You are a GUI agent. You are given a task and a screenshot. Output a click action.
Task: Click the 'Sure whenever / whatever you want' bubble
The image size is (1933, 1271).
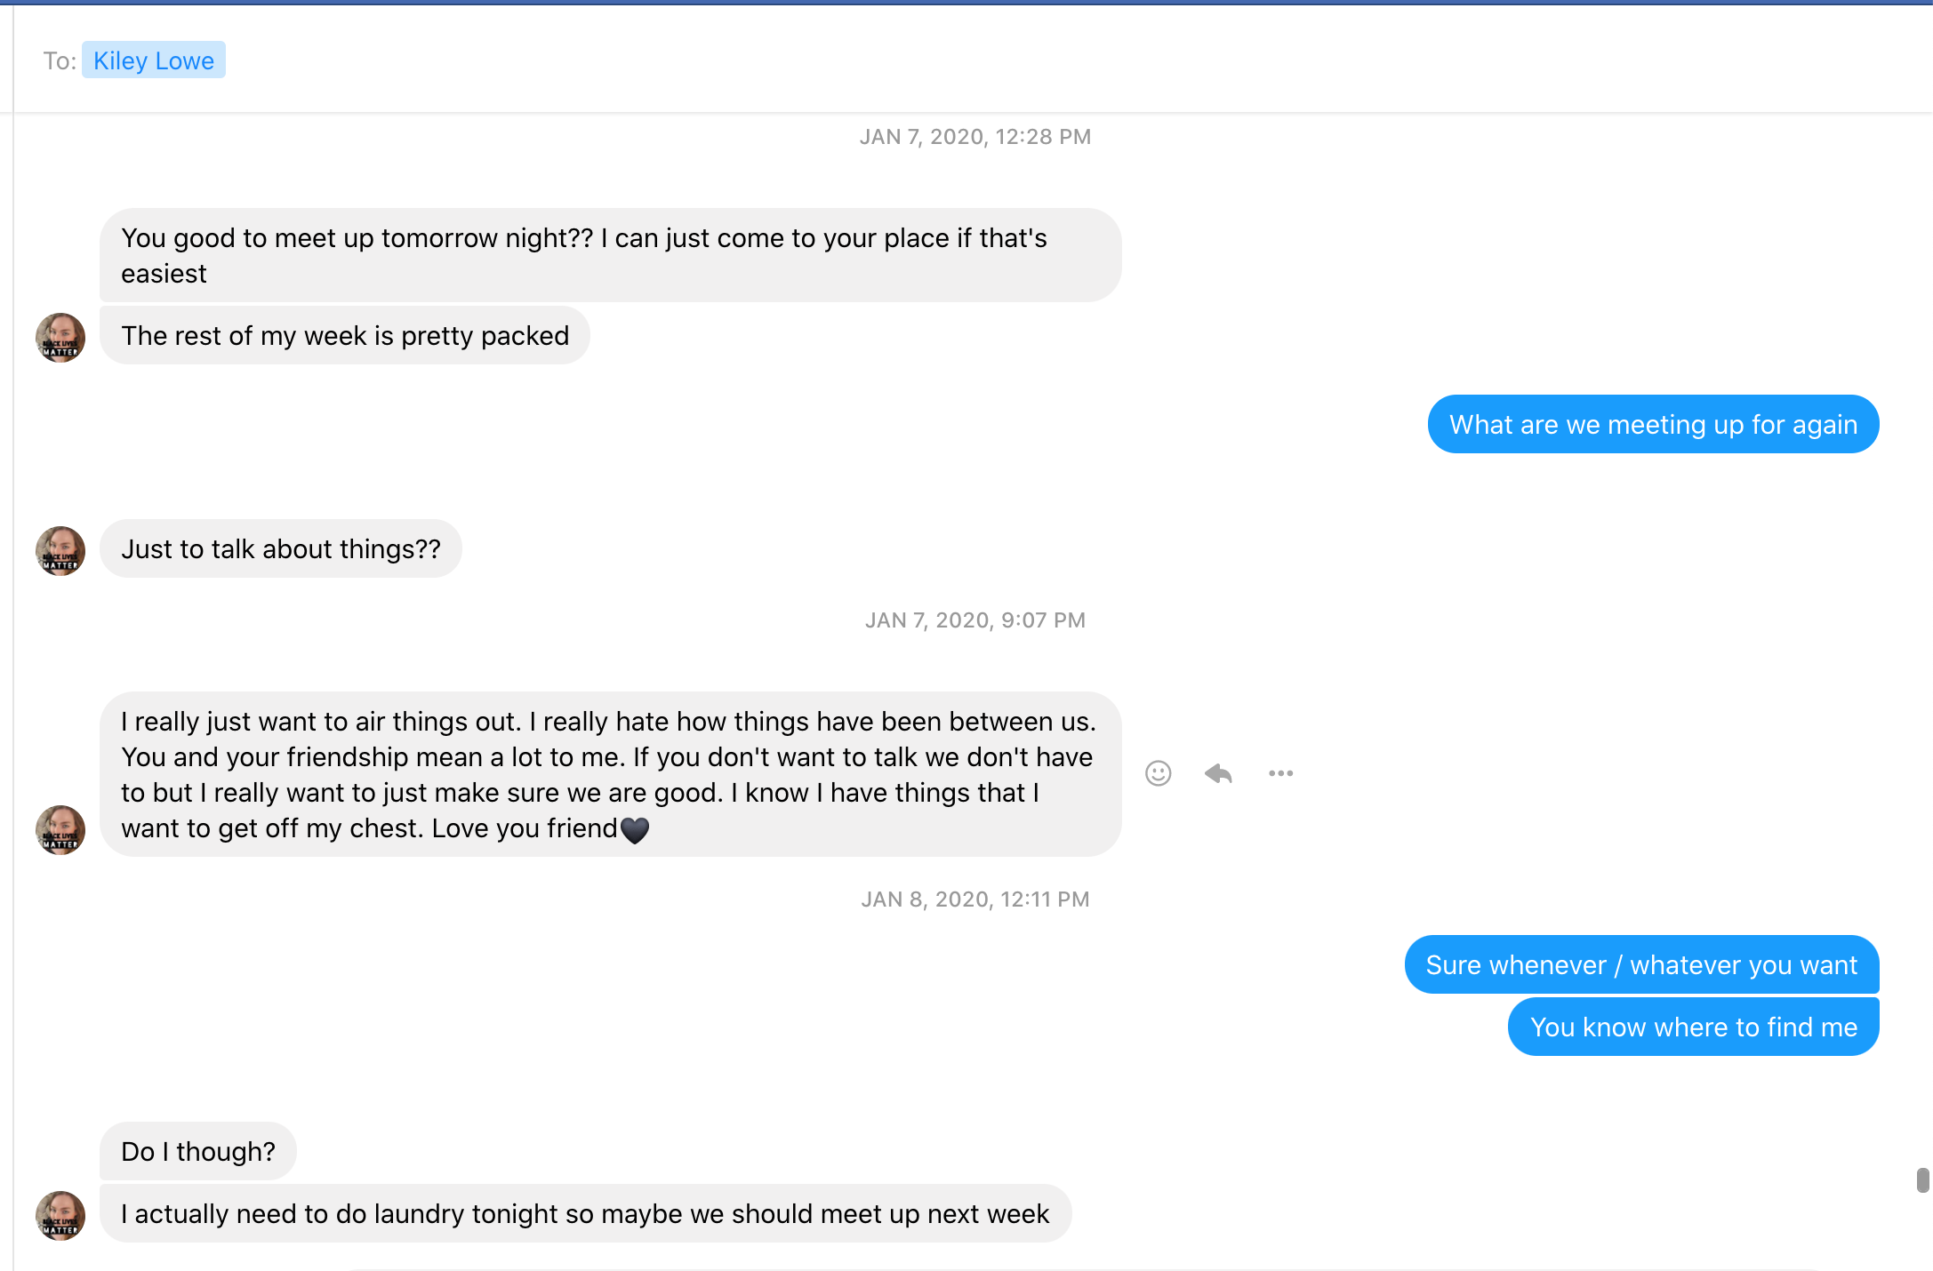point(1641,965)
